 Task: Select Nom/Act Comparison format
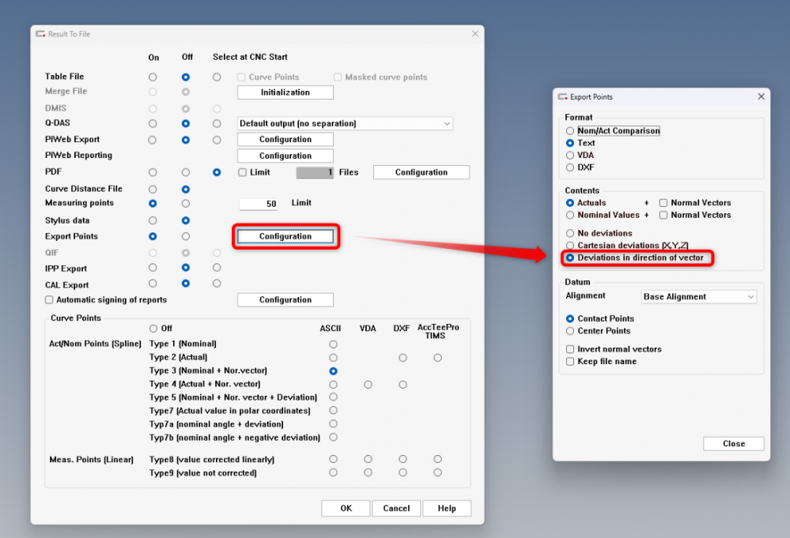point(570,131)
